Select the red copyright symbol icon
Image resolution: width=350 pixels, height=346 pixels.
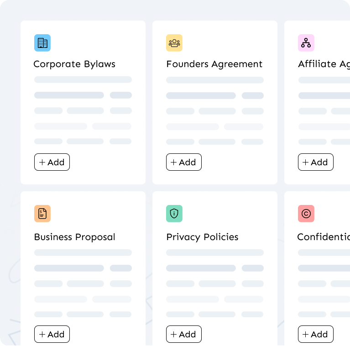click(306, 214)
